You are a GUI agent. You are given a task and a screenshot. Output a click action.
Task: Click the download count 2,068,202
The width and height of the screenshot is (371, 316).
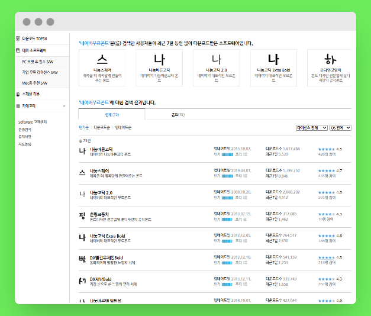point(291,192)
